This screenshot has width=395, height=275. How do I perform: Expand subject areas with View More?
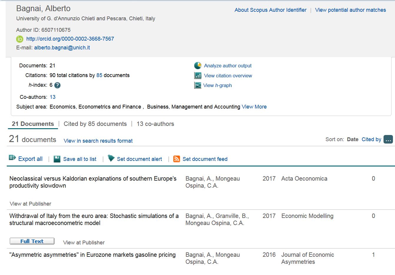[x=254, y=107]
